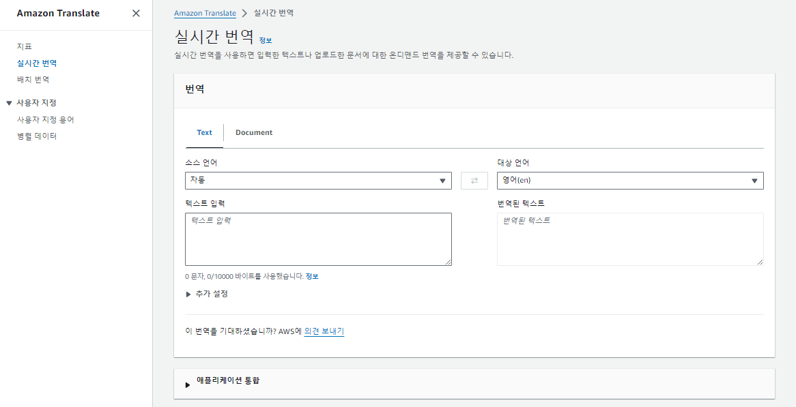Viewport: 796px width, 407px height.
Task: Click the swap languages icon button
Action: pyautogui.click(x=474, y=181)
